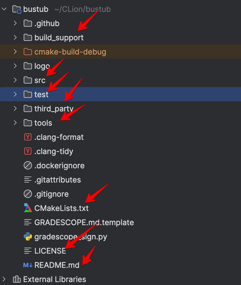
Task: Collapse the bustub project root node
Action: 4,9
